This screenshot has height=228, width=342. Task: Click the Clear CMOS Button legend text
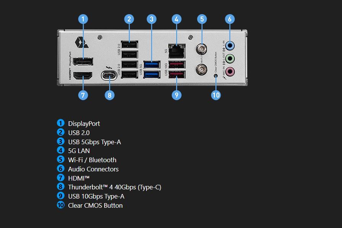coord(95,205)
